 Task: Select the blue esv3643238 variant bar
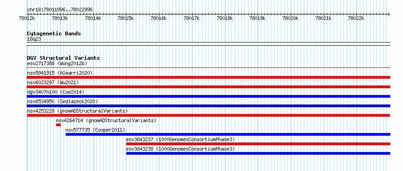[x=258, y=153]
